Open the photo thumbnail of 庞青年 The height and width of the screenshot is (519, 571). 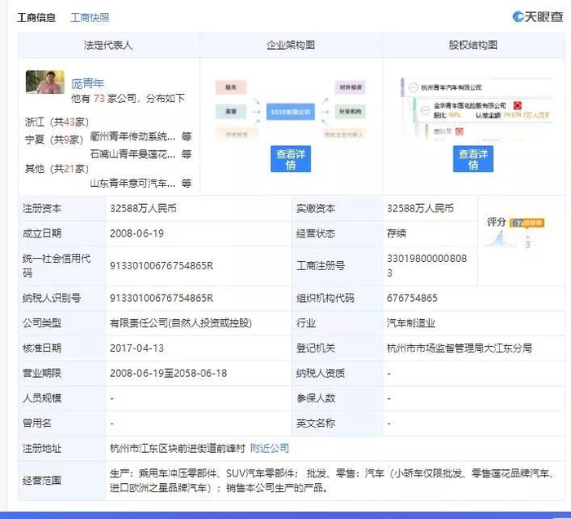click(x=45, y=82)
